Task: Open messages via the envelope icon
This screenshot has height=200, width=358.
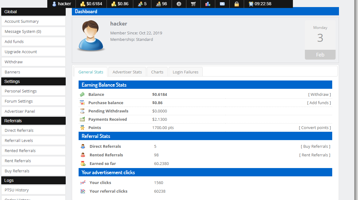Action: [x=222, y=4]
